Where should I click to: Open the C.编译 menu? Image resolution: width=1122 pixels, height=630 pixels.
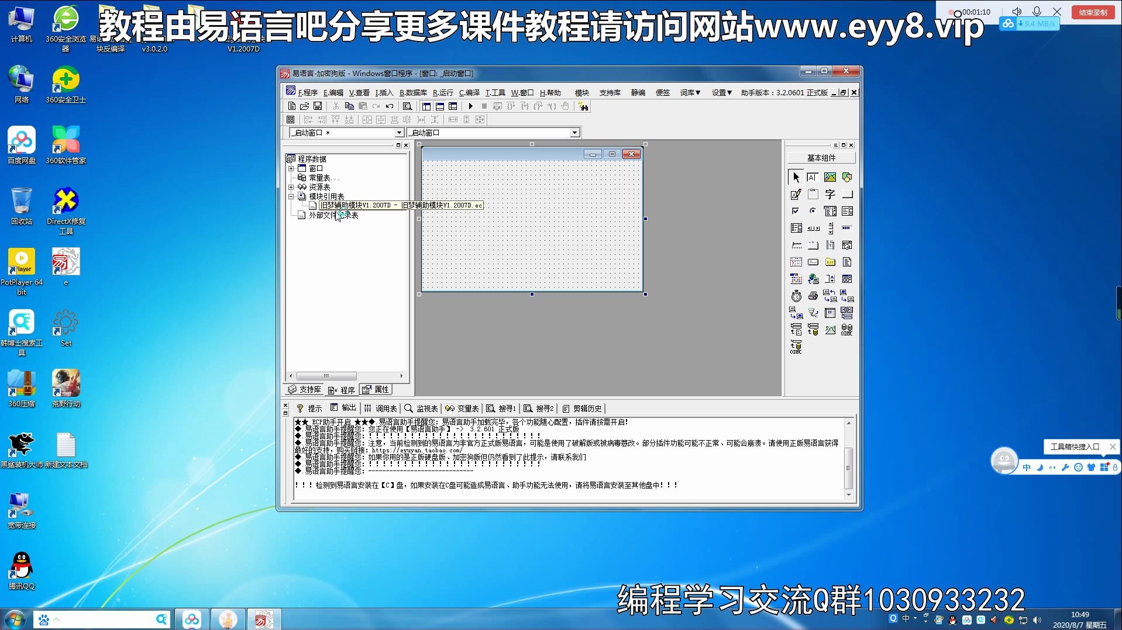[469, 92]
